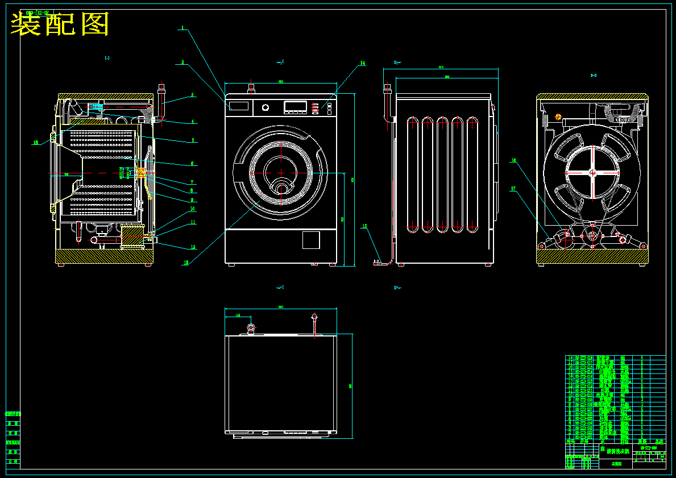Select the drum pulley center in right section view
The image size is (676, 478).
point(593,173)
